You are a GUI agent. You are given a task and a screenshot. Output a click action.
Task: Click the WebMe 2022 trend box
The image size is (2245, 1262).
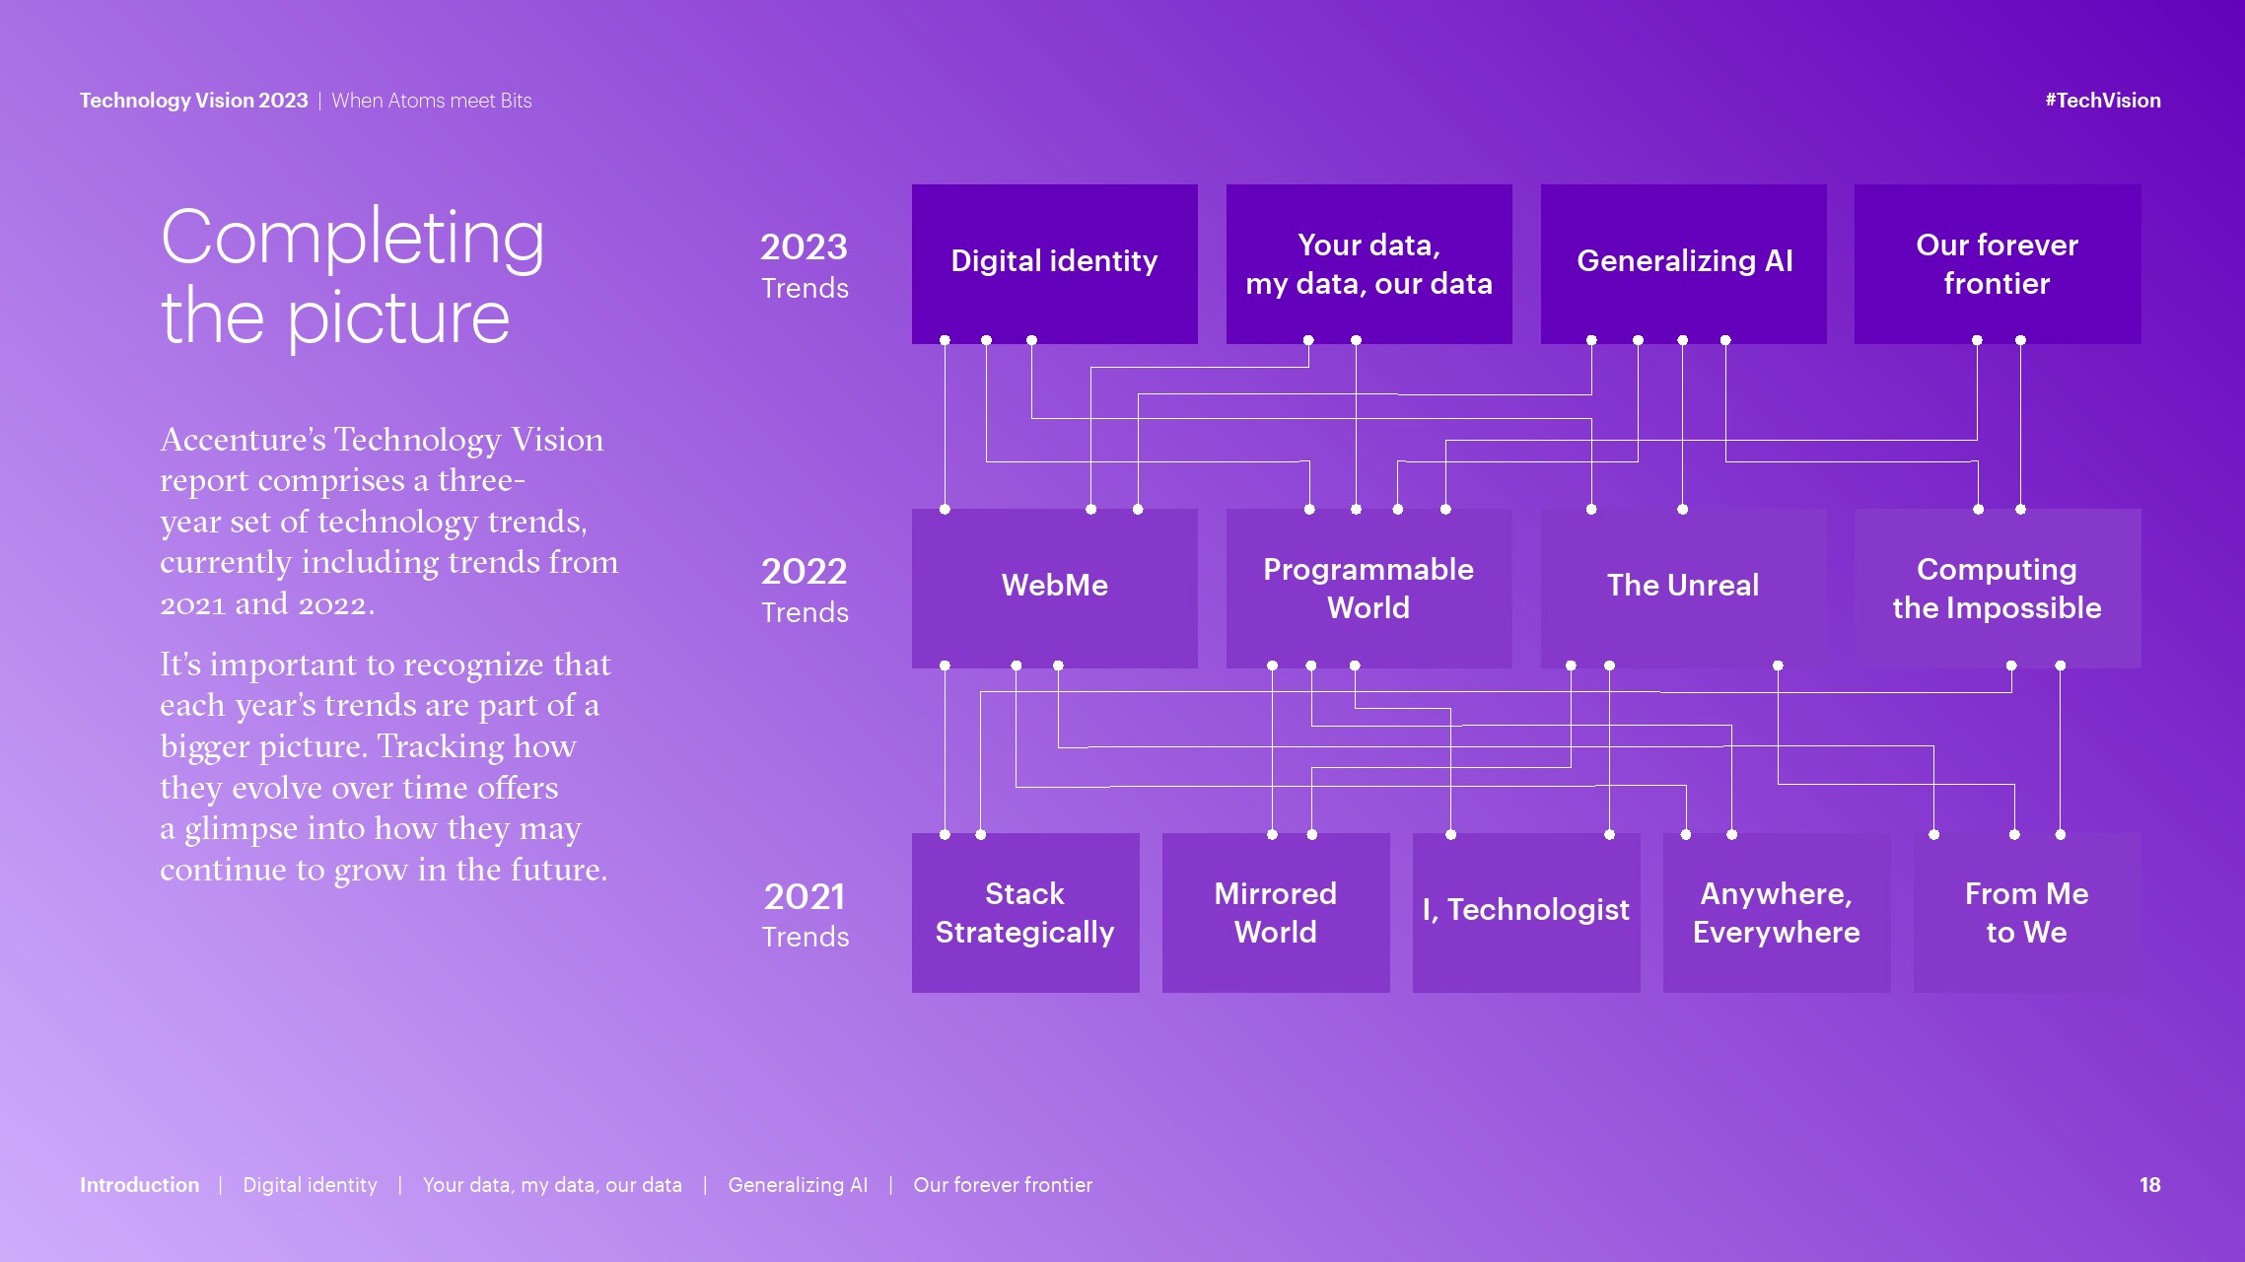(1054, 588)
